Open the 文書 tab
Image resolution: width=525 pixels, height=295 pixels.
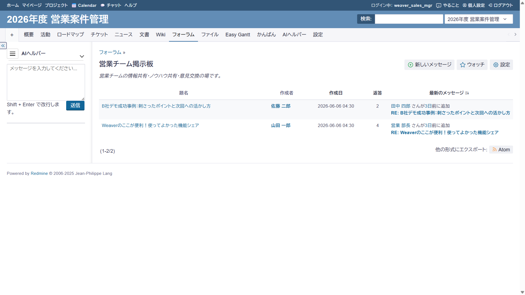[x=144, y=35]
